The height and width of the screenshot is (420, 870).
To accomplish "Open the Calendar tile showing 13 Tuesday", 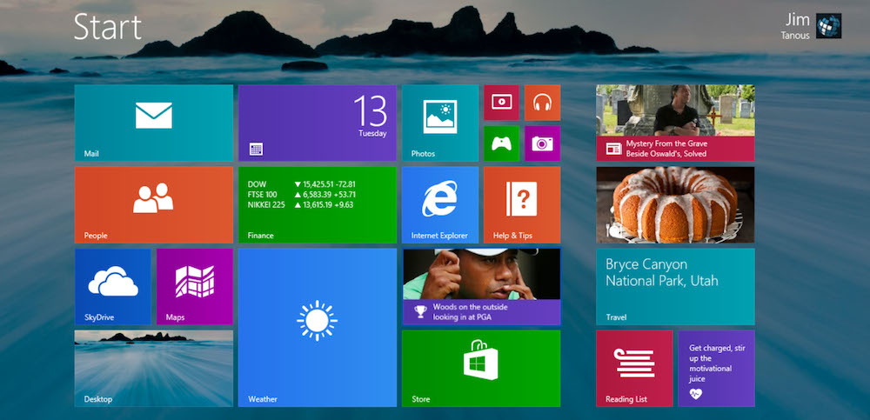I will click(x=318, y=123).
